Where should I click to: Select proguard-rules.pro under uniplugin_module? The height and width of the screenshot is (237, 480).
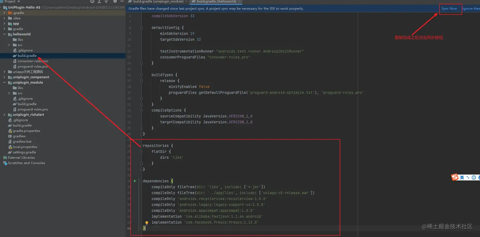[x=30, y=109]
